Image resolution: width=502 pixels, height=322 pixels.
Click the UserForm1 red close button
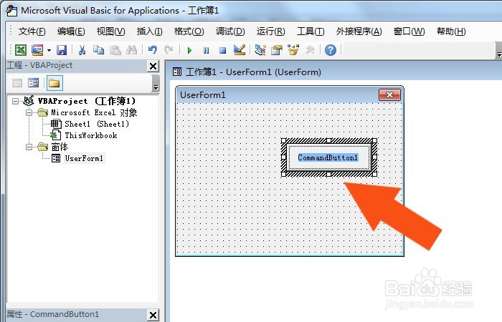coord(389,95)
